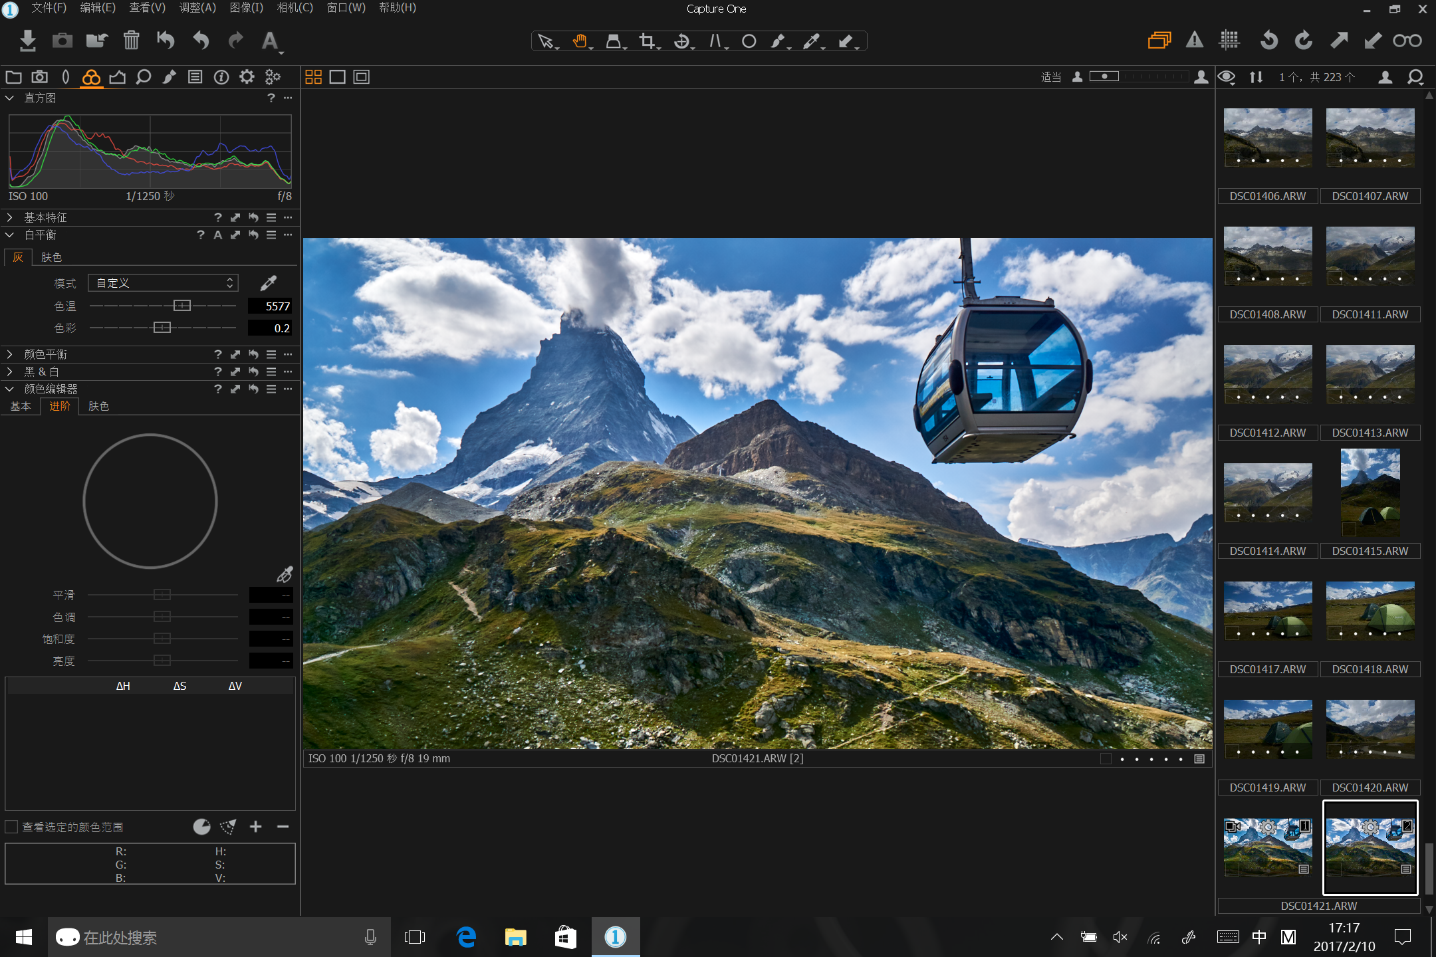Toggle the browser eye visibility icon
Screen dimensions: 1436x957
tap(1227, 77)
